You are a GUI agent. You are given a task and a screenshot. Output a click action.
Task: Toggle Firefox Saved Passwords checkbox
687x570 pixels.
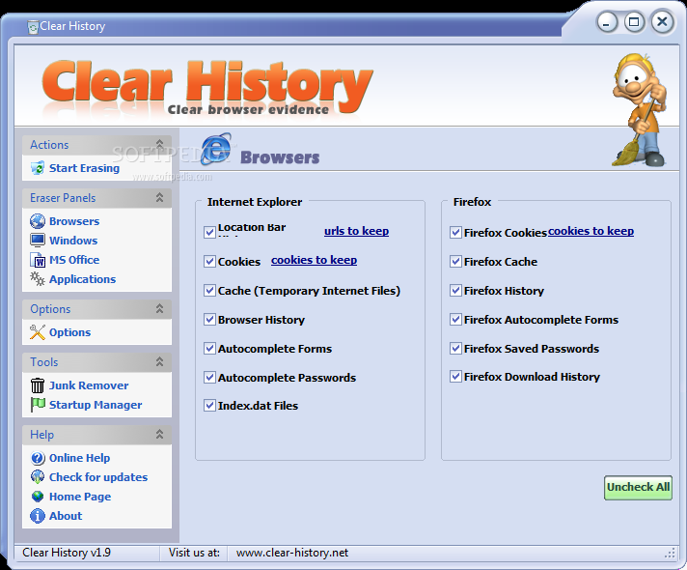tap(455, 349)
